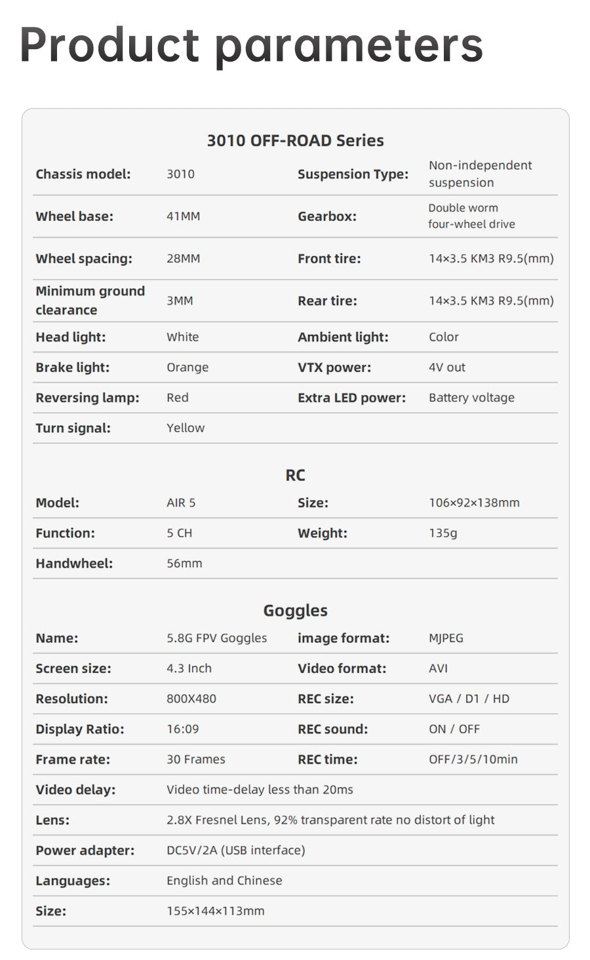Select the "Double worm four-wheel drive" gearbox value
Viewport: 590px width, 960px height.
pyautogui.click(x=471, y=216)
